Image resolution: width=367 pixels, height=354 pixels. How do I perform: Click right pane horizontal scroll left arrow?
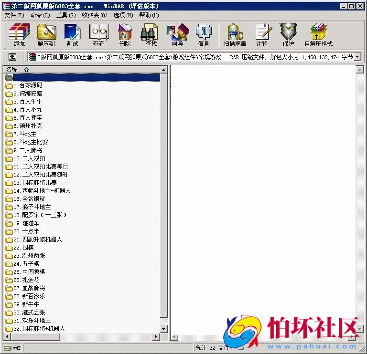click(x=174, y=338)
